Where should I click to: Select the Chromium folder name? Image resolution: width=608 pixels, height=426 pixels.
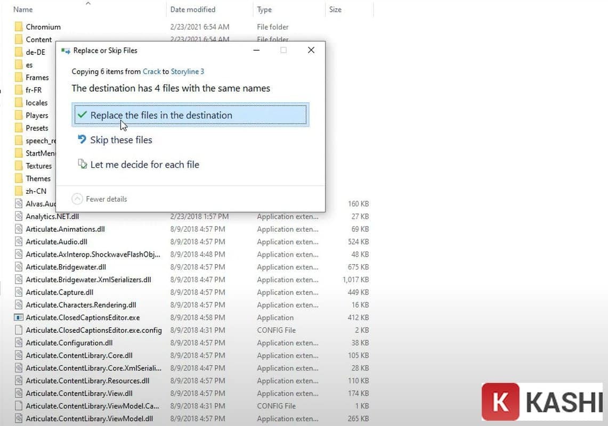click(x=43, y=27)
